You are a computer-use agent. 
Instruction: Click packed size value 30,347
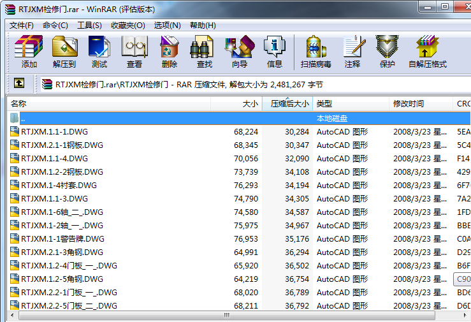[297, 145]
